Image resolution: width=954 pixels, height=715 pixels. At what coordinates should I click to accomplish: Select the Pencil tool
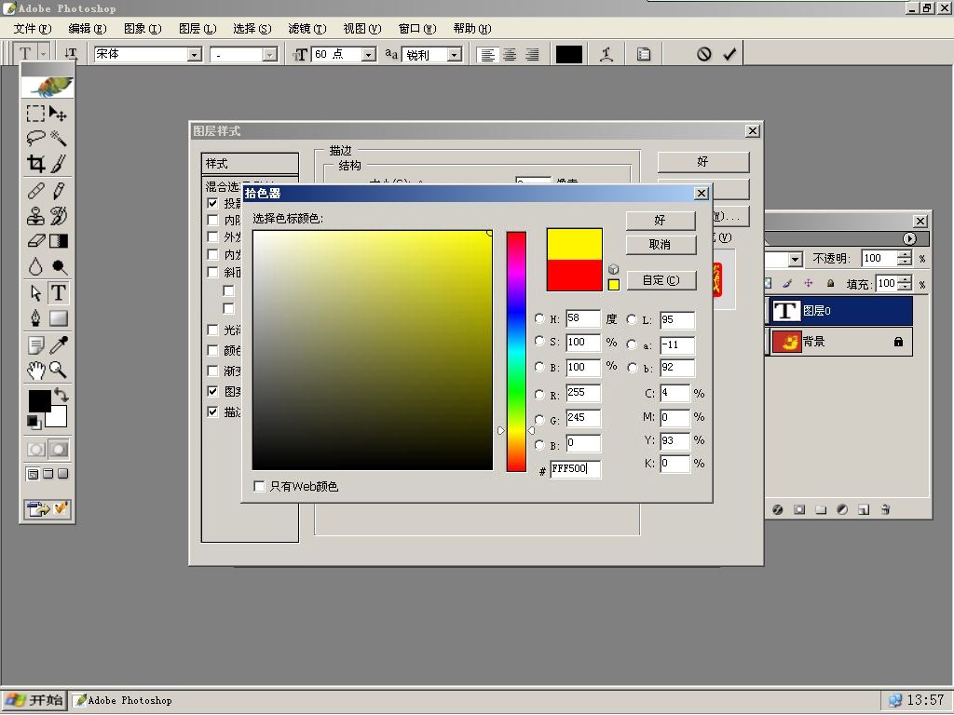tap(59, 191)
